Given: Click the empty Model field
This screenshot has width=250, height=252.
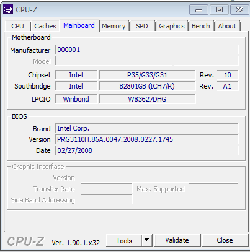Looking at the screenshot, I should tap(114, 61).
